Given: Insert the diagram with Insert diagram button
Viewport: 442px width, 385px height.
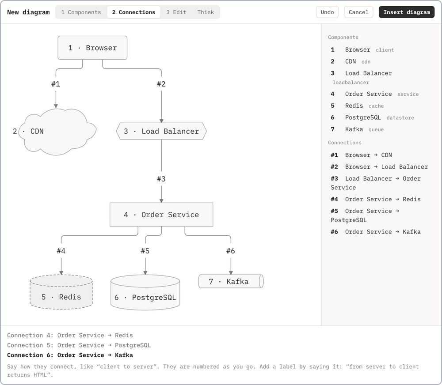Looking at the screenshot, I should click(407, 12).
